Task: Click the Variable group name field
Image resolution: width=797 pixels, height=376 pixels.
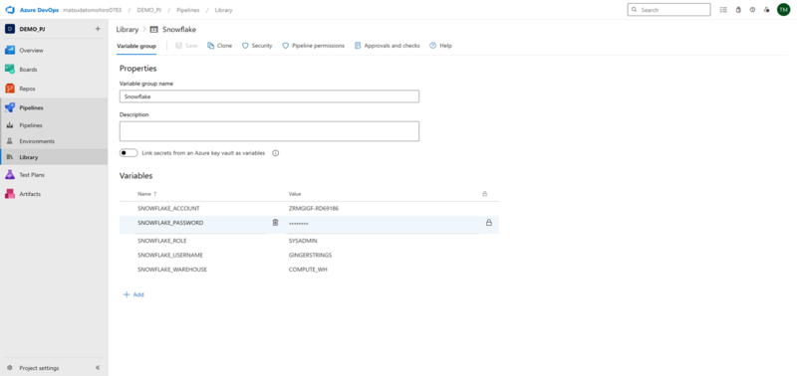Action: click(269, 96)
